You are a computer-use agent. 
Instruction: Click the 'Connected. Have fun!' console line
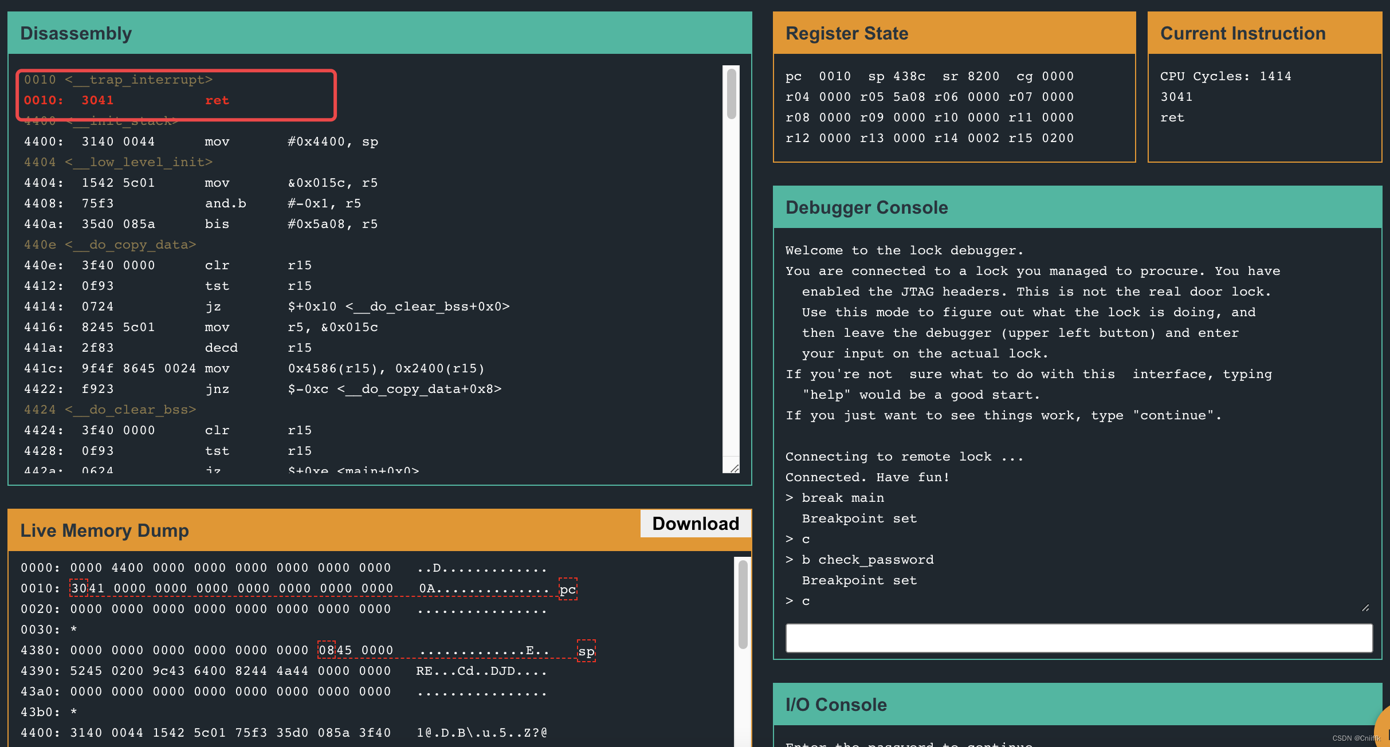coord(867,477)
